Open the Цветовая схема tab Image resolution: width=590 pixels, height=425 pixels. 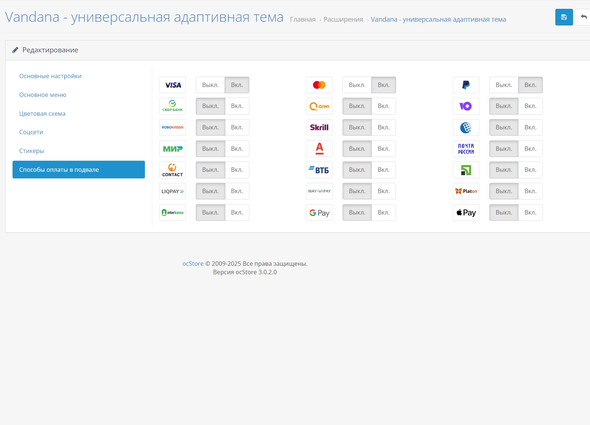point(79,114)
